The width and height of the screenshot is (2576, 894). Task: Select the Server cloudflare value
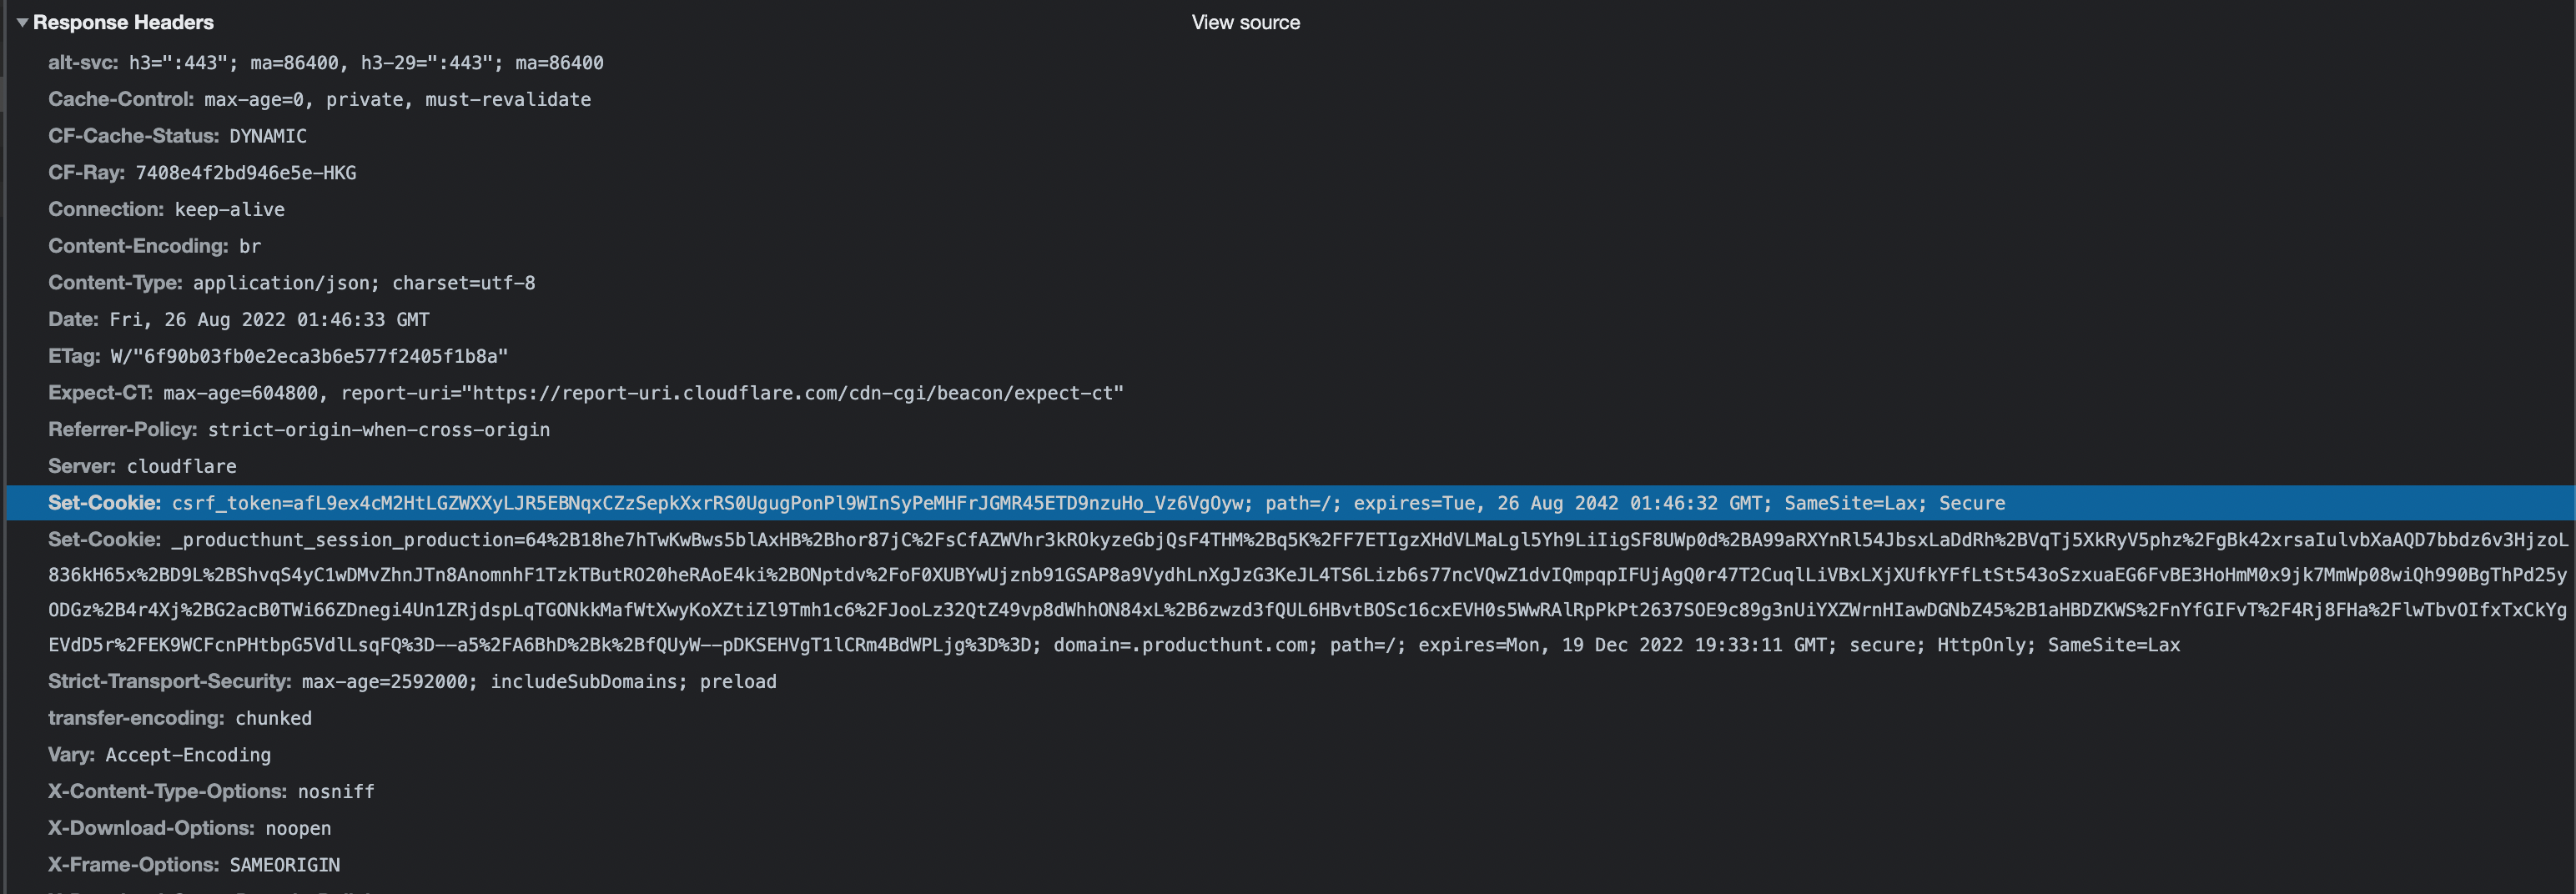(182, 466)
